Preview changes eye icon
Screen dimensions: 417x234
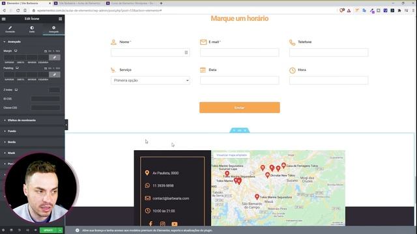(x=35, y=230)
